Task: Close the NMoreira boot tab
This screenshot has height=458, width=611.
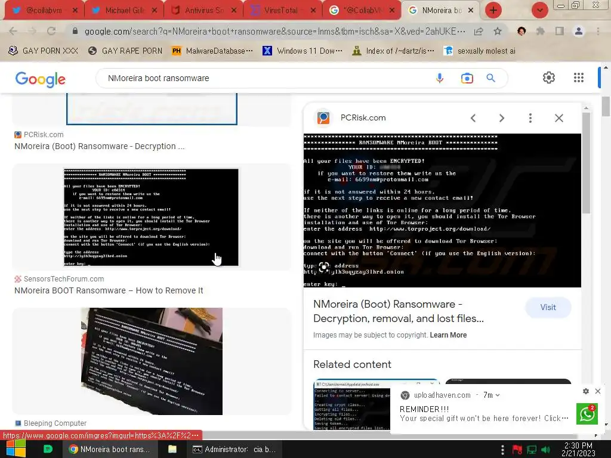Action: [x=471, y=11]
